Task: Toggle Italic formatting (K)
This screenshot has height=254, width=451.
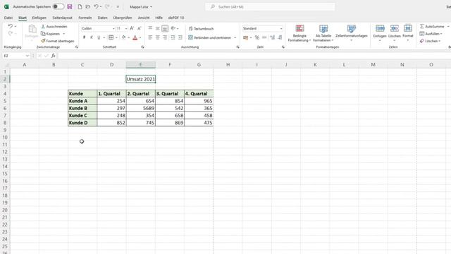Action: click(x=92, y=37)
